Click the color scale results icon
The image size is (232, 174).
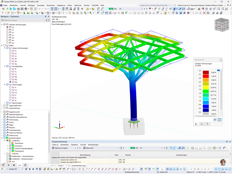click(166, 13)
